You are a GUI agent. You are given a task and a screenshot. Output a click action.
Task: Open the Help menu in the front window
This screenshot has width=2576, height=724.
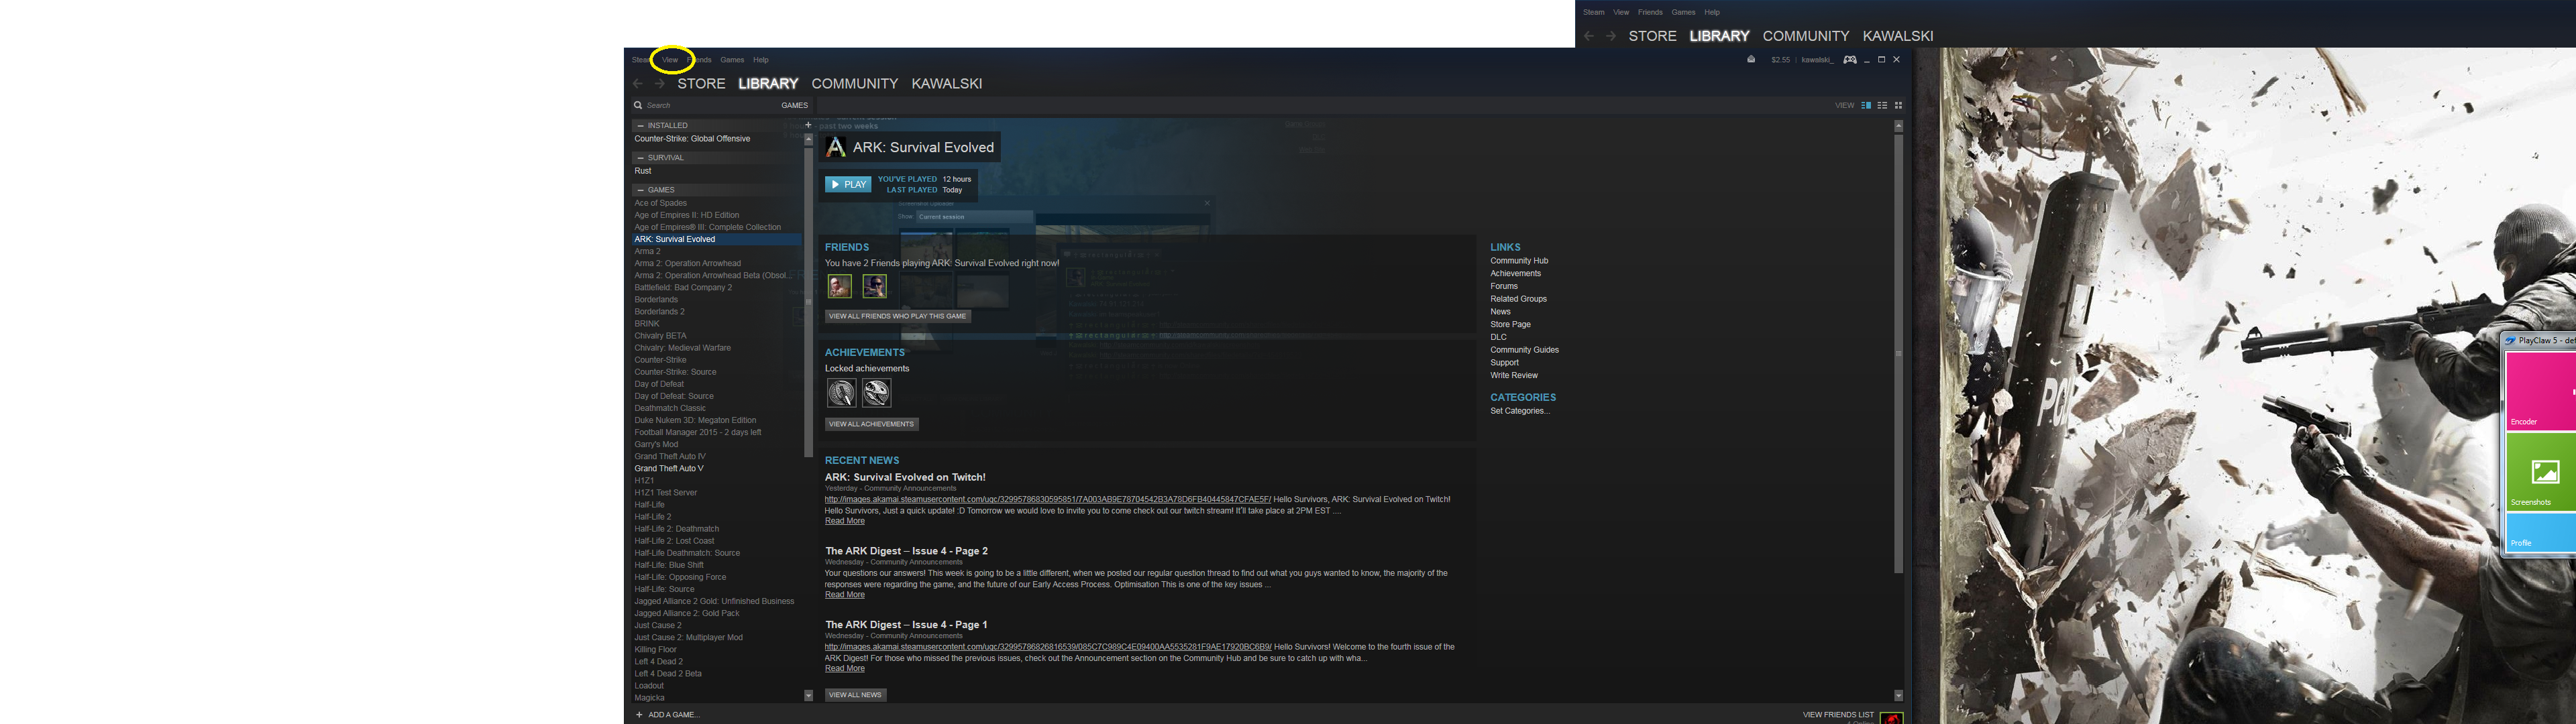click(x=761, y=60)
